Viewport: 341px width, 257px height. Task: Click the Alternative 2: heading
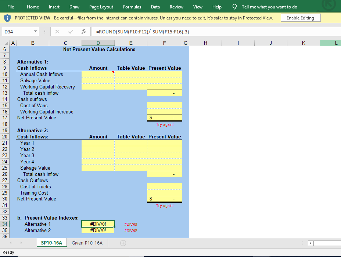[x=33, y=131]
